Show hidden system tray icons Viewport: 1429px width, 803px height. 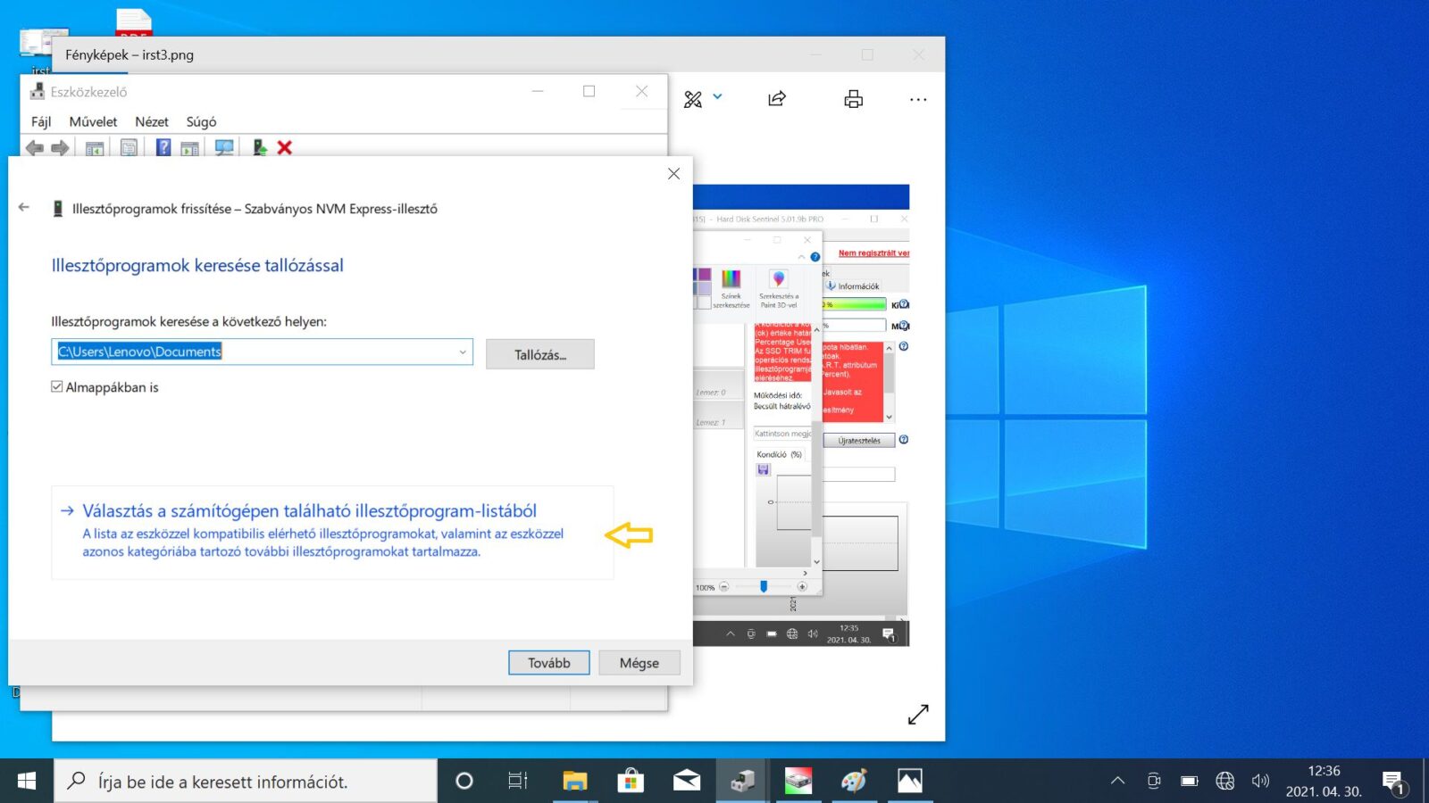(x=1117, y=782)
